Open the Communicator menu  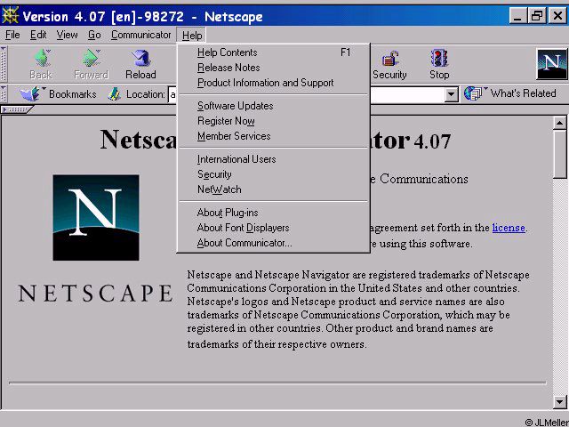click(141, 35)
